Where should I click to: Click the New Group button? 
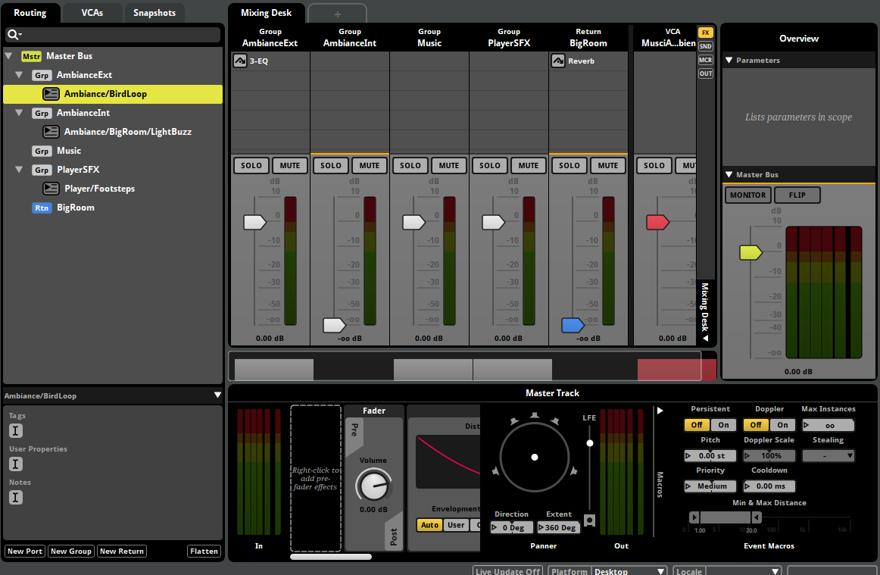(70, 552)
